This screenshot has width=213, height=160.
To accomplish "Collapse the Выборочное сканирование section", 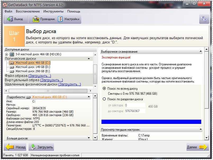I will (201, 51).
